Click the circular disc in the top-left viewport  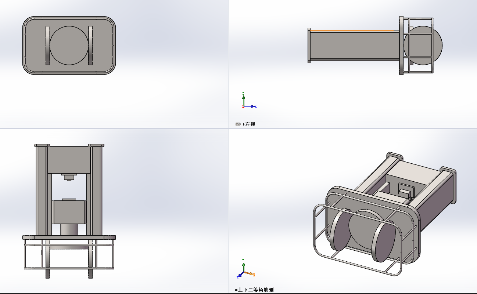point(69,46)
